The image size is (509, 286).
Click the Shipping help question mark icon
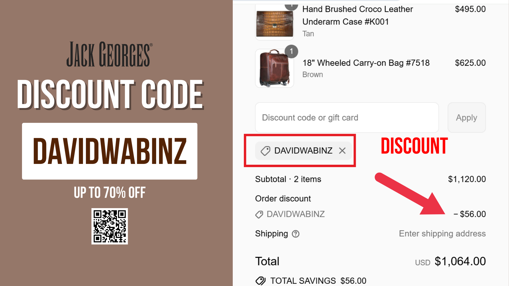click(x=296, y=234)
